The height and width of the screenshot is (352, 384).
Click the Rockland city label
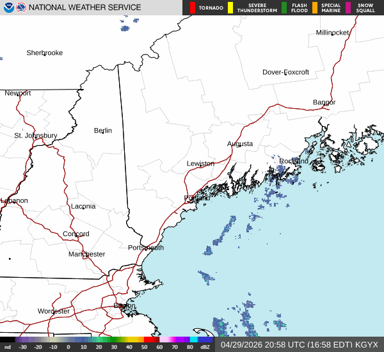pyautogui.click(x=294, y=161)
